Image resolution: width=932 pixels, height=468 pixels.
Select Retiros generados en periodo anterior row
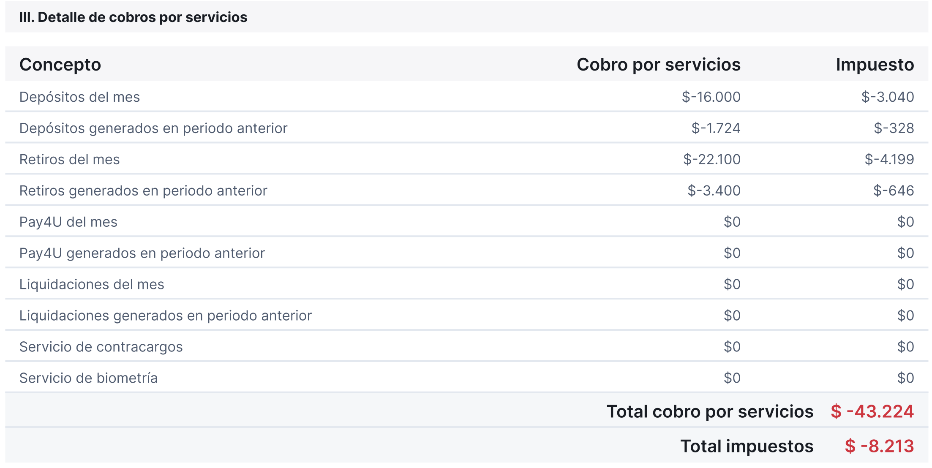coord(466,190)
